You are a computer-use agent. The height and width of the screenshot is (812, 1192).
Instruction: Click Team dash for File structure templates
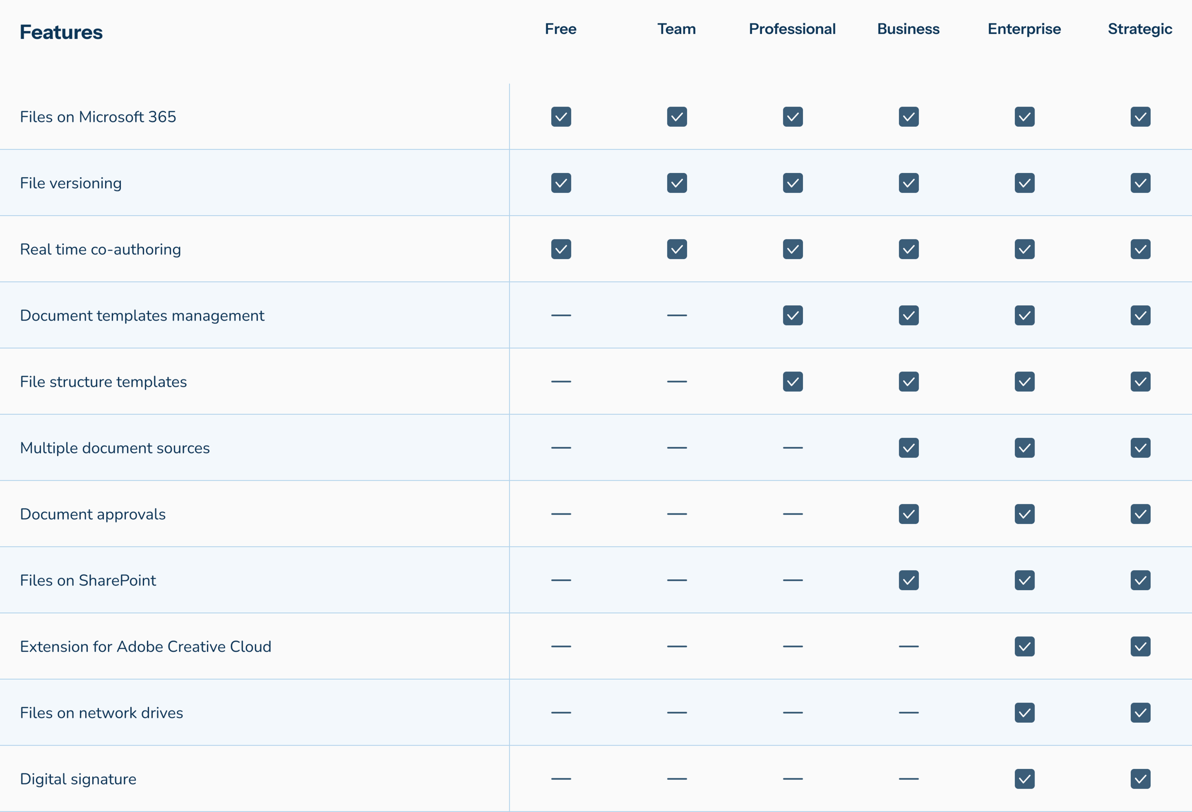click(677, 382)
